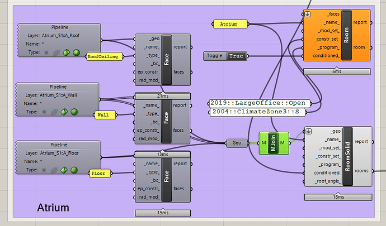Select the RoomSolid component name bar
This screenshot has width=386, height=226.
click(x=347, y=156)
